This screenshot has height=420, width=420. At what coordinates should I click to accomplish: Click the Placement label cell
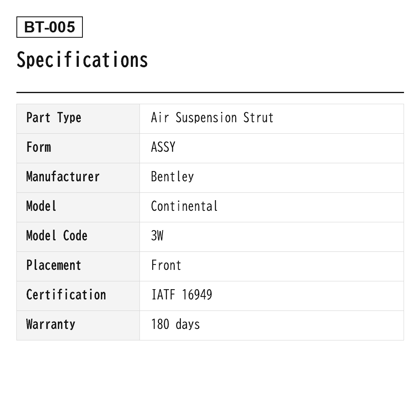[78, 266]
